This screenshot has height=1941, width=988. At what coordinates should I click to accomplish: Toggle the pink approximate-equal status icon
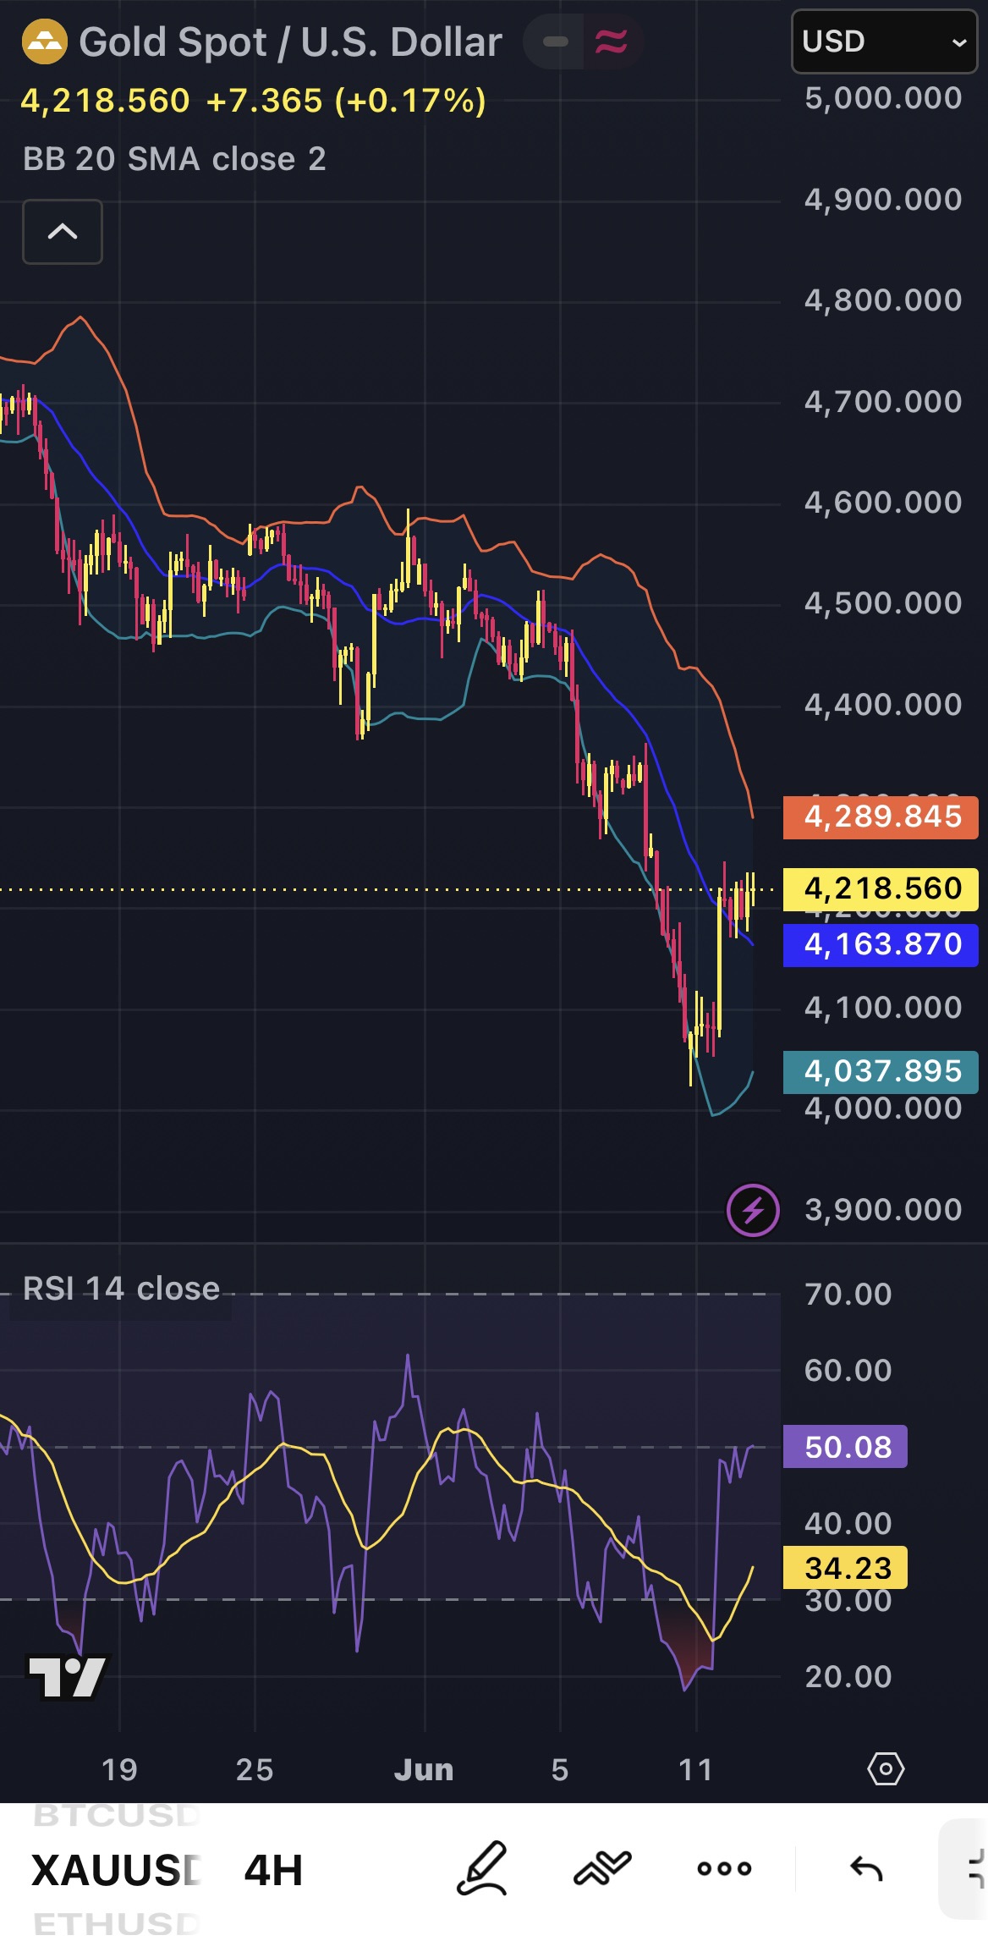(612, 41)
